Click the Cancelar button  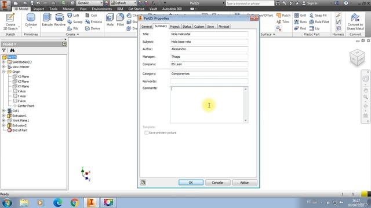(218, 183)
